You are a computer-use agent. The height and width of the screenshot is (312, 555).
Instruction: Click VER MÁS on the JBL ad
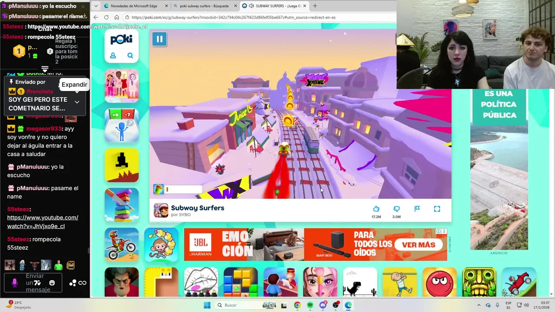[x=418, y=245]
